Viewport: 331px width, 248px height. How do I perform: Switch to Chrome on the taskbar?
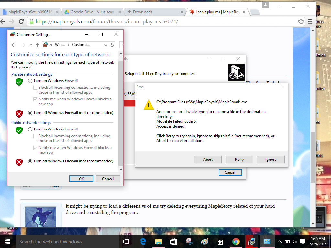click(236, 242)
